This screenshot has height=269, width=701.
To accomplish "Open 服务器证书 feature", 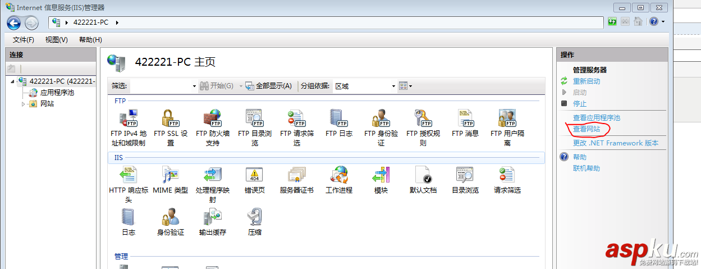I will 297,180.
